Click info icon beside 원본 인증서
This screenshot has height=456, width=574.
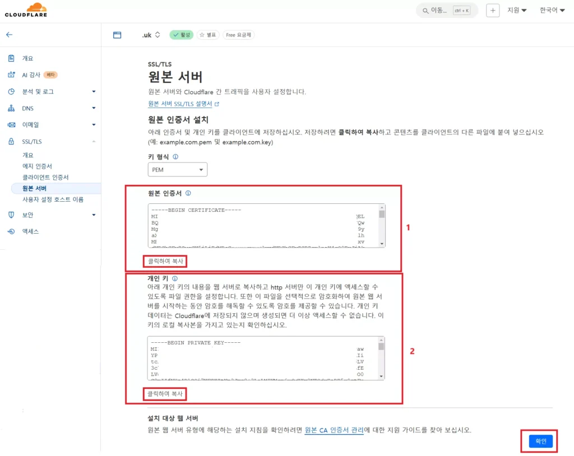point(188,193)
